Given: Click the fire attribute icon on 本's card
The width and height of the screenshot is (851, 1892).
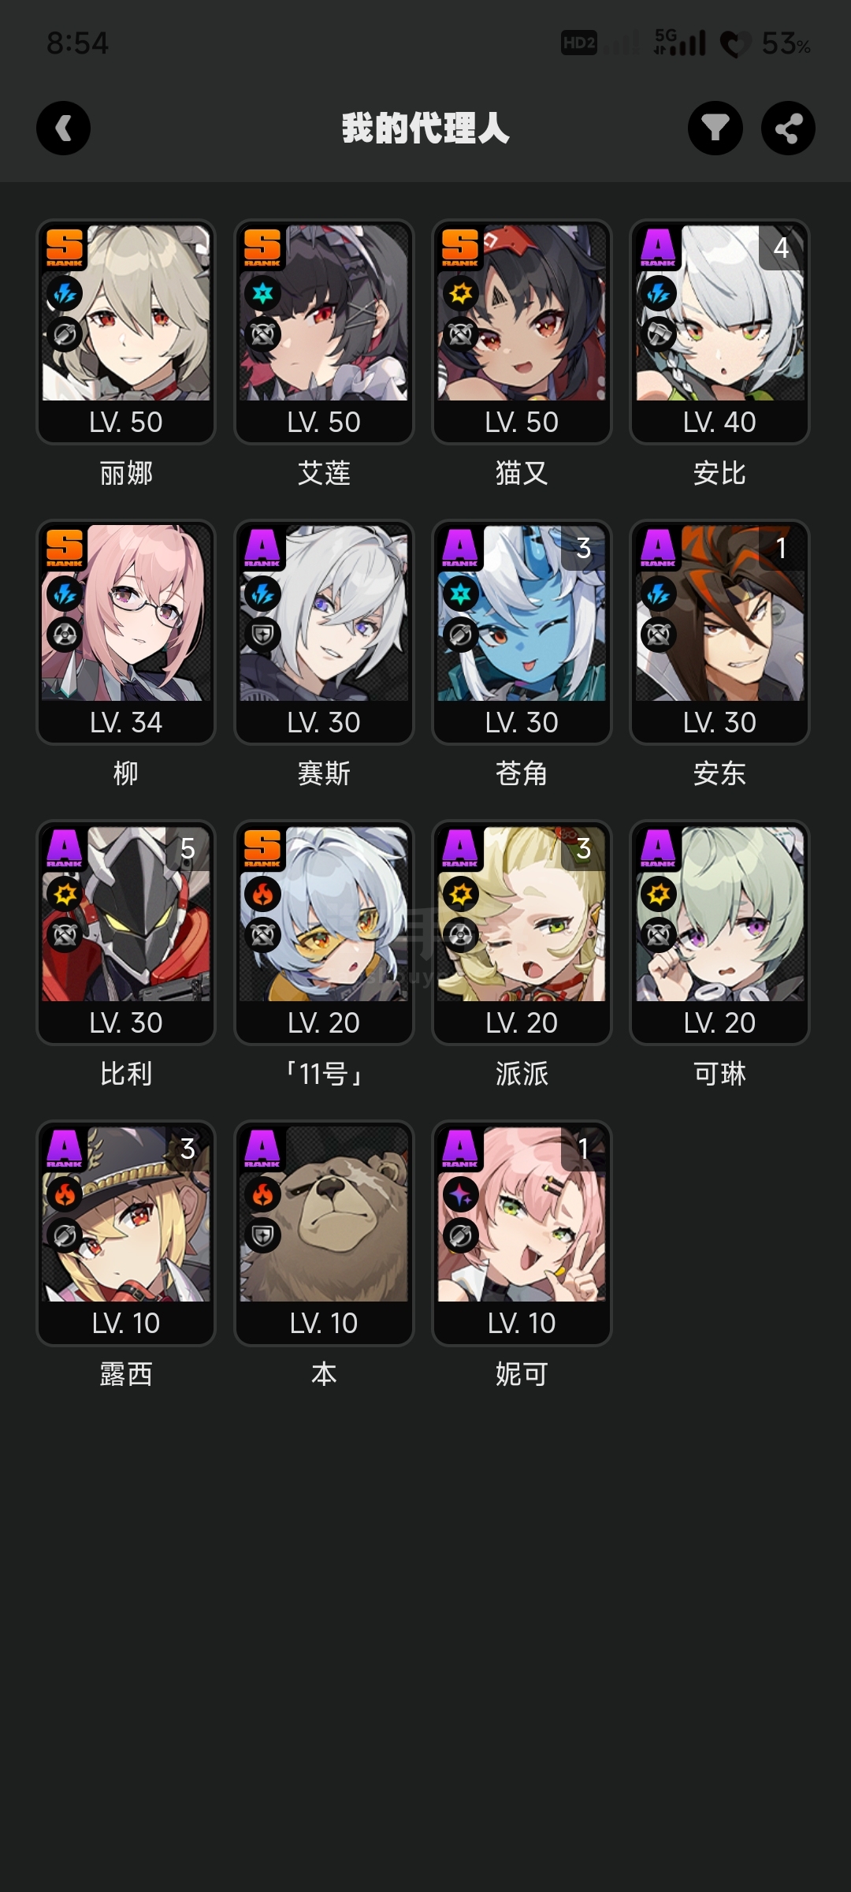Looking at the screenshot, I should [x=262, y=1195].
